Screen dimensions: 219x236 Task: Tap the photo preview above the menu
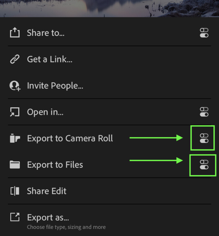pyautogui.click(x=109, y=8)
